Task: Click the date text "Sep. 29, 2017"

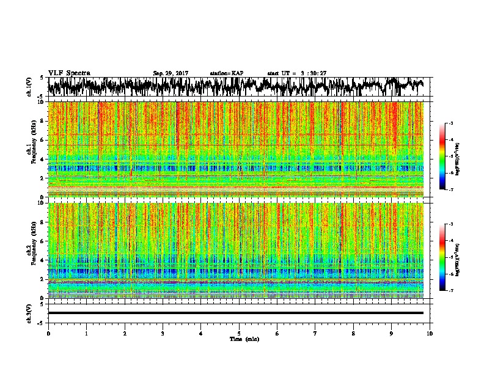Action: tap(170, 73)
